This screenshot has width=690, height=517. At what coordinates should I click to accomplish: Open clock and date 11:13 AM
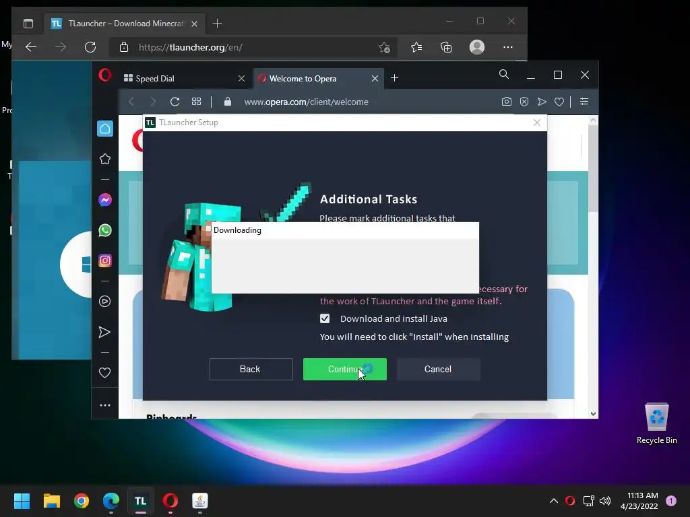pos(639,501)
